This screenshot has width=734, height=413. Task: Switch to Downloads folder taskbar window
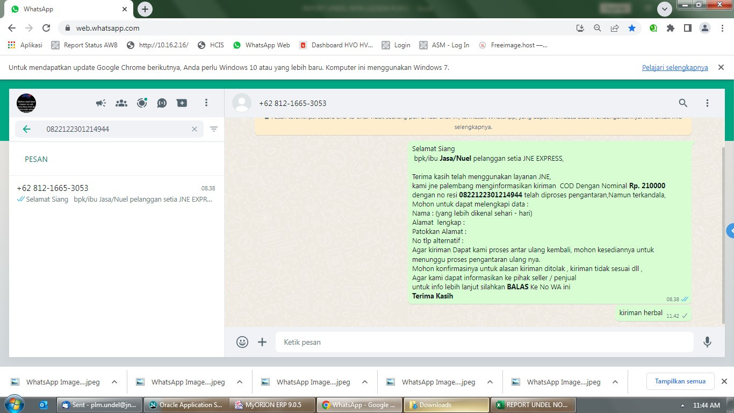[x=447, y=405]
